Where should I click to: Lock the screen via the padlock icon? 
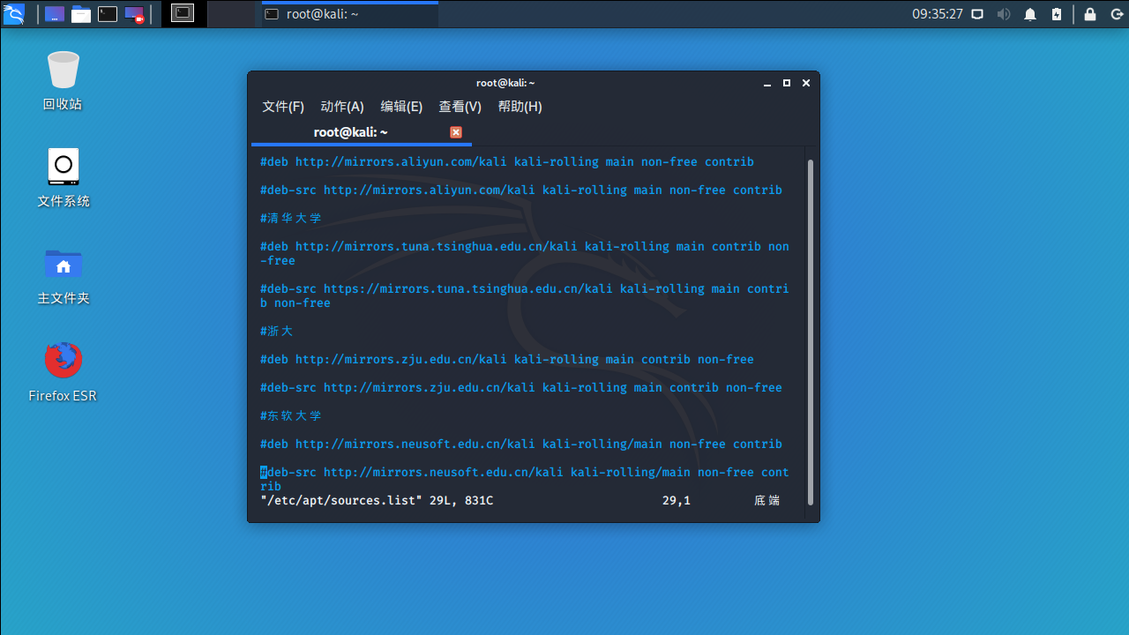[x=1089, y=14]
